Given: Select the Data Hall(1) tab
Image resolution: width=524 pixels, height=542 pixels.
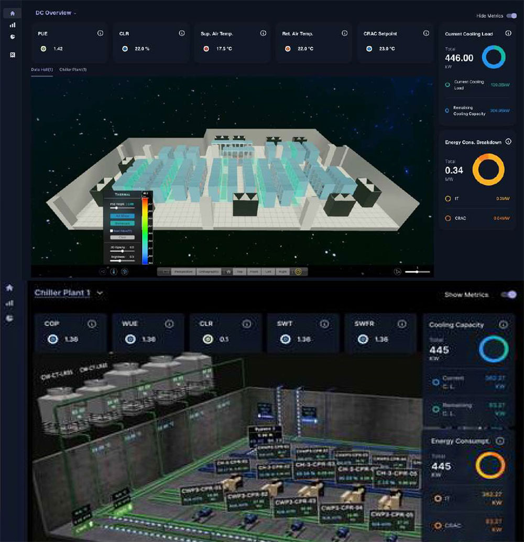Looking at the screenshot, I should [41, 69].
